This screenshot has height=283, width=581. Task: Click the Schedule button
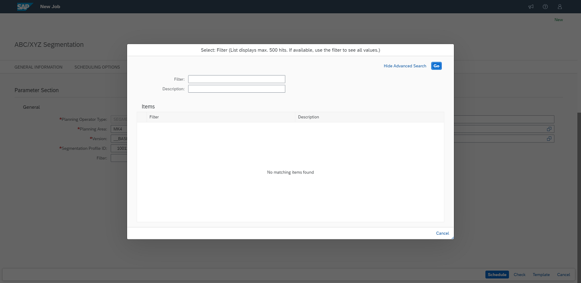(x=497, y=275)
